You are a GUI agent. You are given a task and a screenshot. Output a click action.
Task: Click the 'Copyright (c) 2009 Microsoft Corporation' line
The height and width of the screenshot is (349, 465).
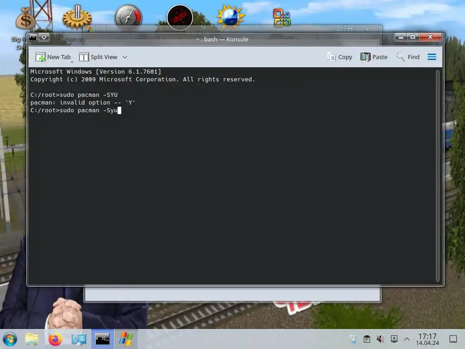point(143,80)
